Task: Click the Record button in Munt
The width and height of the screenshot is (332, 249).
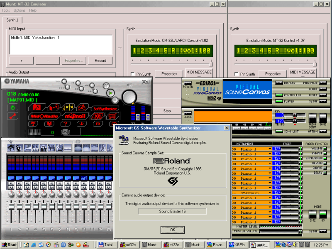Action: point(100,61)
